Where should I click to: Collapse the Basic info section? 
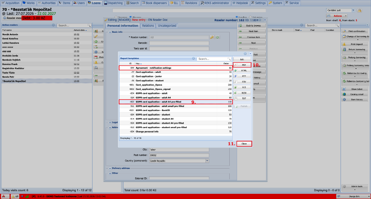click(x=110, y=32)
